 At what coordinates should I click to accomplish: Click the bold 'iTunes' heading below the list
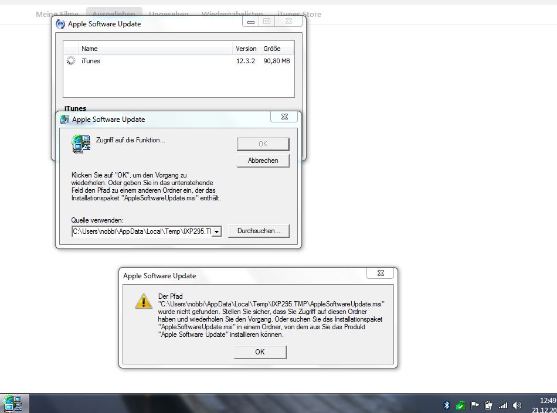75,108
